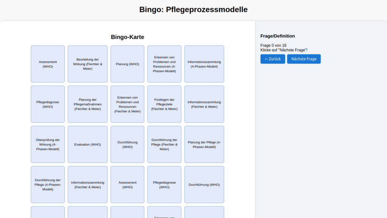
Task: Select "Erkennen von Problemen und Ressourcen (Fiechter & Meier)"
Action: click(127, 104)
